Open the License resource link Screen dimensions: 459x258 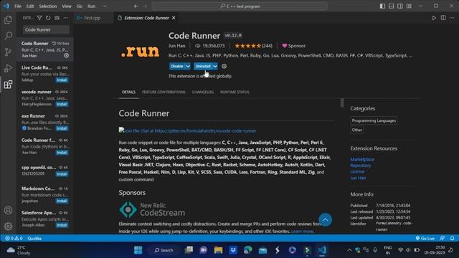[357, 172]
